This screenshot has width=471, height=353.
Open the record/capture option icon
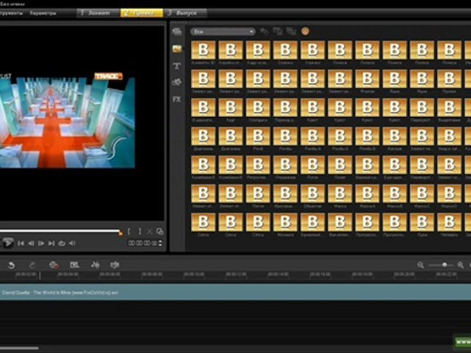(x=54, y=265)
